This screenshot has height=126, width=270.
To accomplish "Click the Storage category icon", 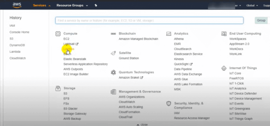I will 58,88.
